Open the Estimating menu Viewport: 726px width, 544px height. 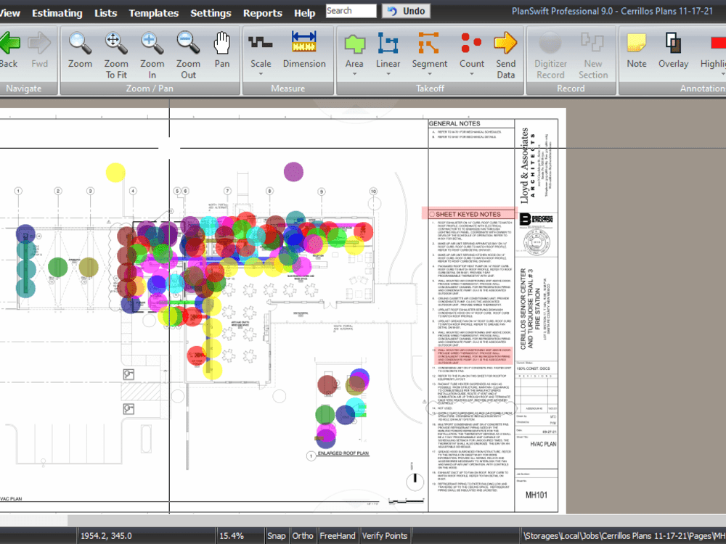(57, 12)
